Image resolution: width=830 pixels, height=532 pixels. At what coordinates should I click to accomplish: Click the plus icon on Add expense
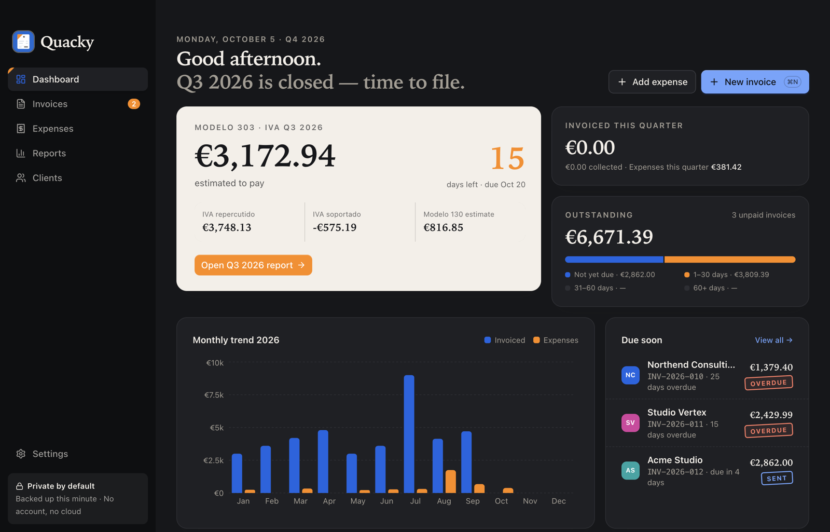[622, 82]
